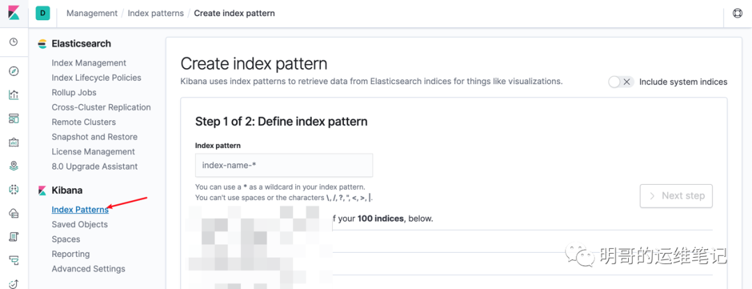This screenshot has height=289, width=752.
Task: Select Index Patterns link under Kibana
Action: coord(80,210)
